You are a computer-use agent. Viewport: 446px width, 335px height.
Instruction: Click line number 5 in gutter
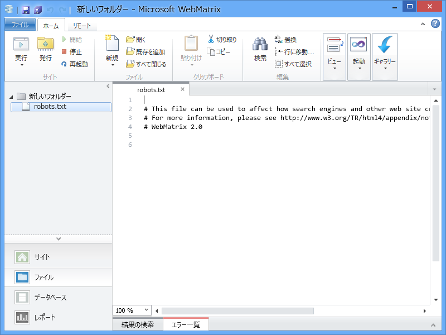(130, 136)
